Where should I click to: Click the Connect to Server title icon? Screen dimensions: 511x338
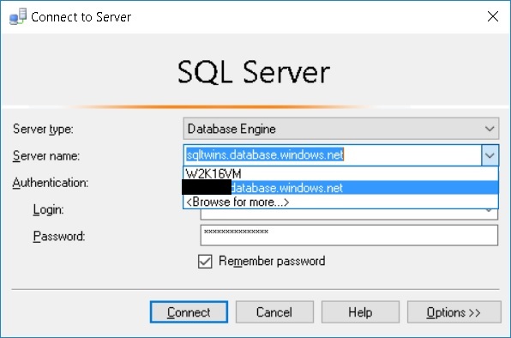click(x=18, y=16)
